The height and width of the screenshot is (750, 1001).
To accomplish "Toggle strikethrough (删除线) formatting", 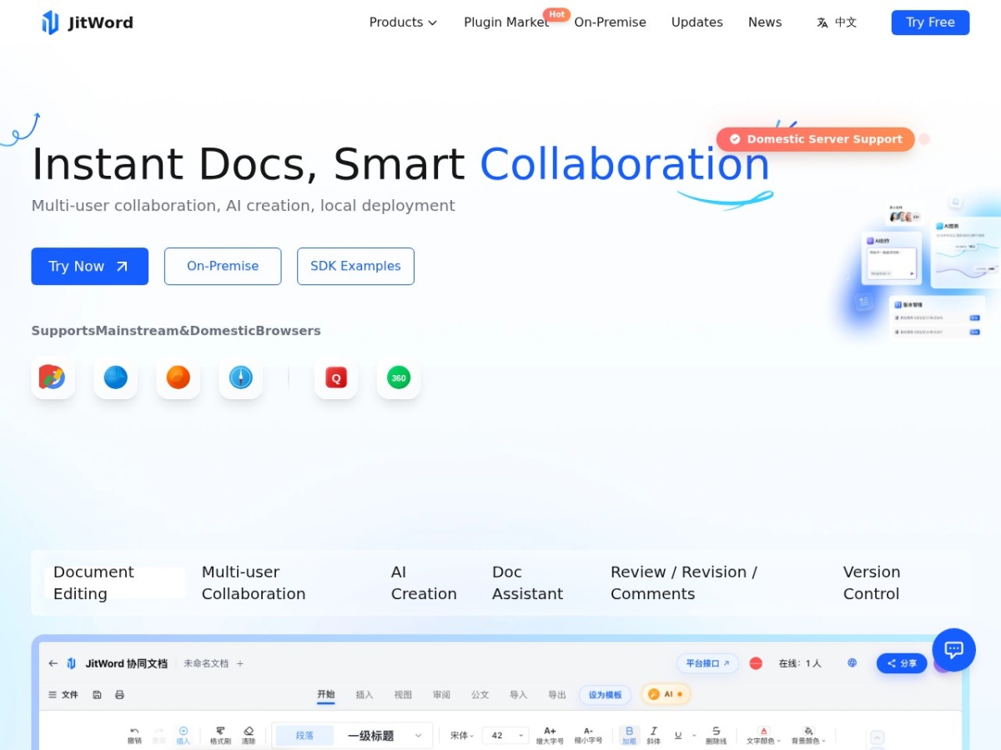I will point(716,735).
